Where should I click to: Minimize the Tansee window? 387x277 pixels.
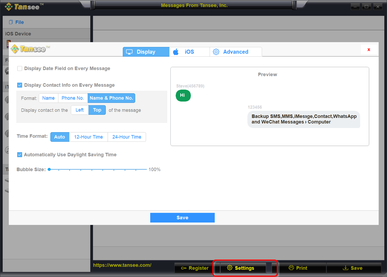pyautogui.click(x=355, y=7)
